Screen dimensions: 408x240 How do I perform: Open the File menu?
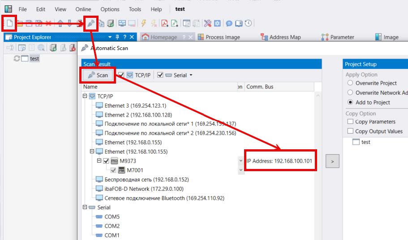click(x=23, y=9)
